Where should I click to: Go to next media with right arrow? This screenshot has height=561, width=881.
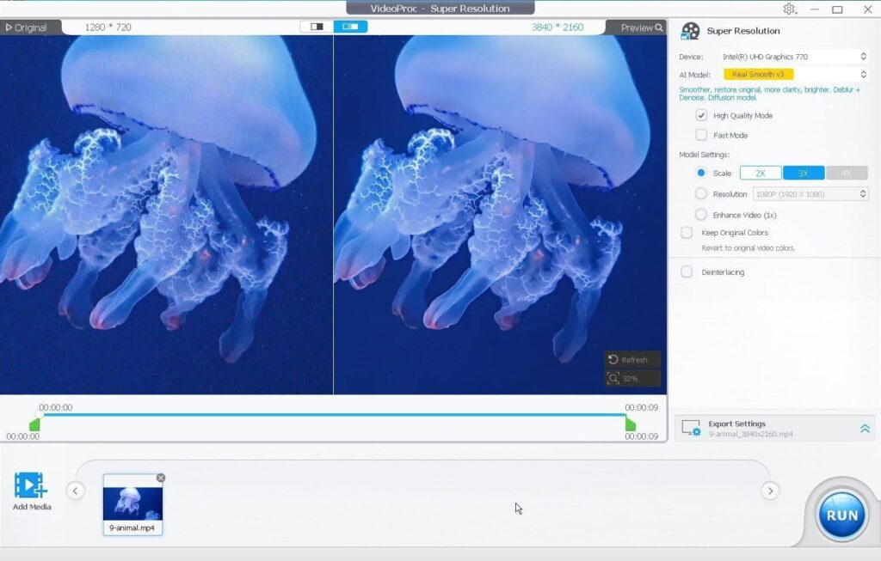tap(770, 491)
